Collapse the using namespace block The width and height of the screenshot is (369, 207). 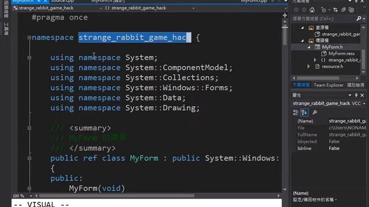click(29, 57)
